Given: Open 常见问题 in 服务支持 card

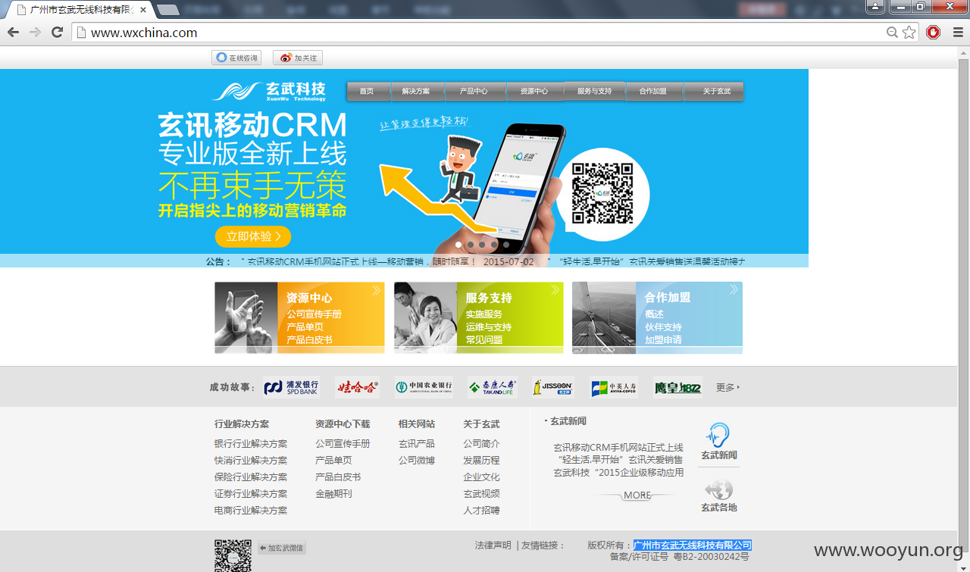Looking at the screenshot, I should click(483, 340).
